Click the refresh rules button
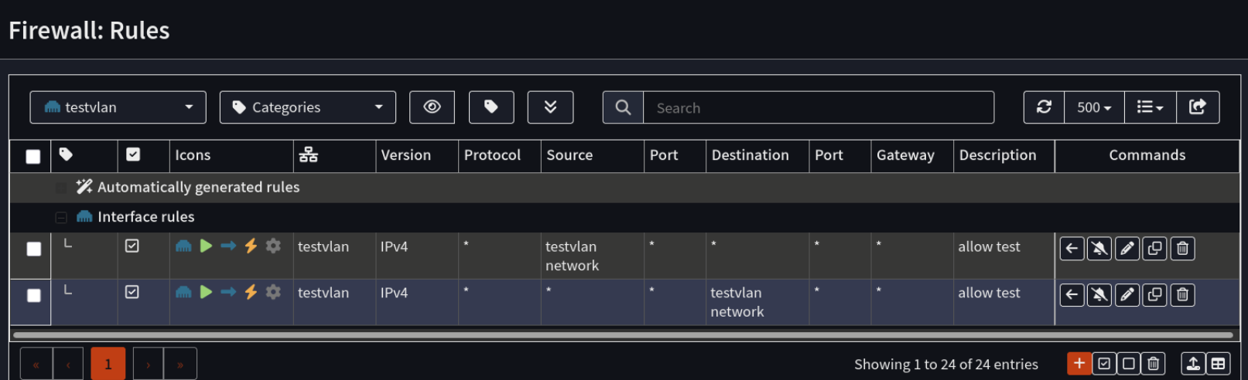Viewport: 1248px width, 380px height. (1044, 107)
